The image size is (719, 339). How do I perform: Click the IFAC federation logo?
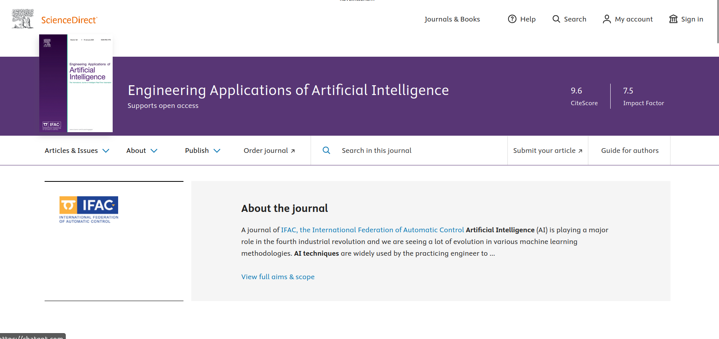[x=89, y=210]
